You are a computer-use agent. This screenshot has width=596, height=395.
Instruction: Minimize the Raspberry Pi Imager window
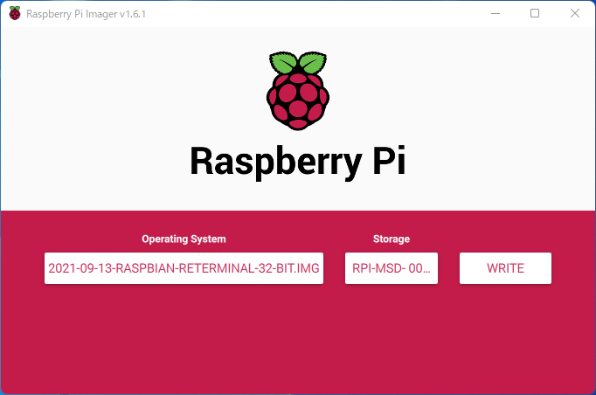(x=496, y=13)
